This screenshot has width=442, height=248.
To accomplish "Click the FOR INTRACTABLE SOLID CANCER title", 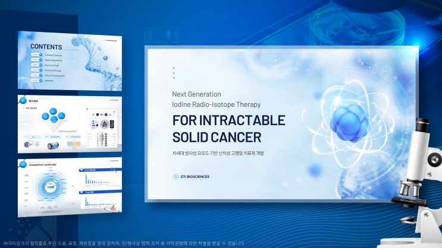I will point(228,129).
